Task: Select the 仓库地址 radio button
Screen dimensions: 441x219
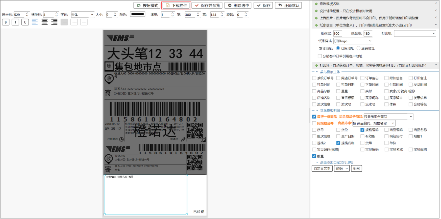Action: pyautogui.click(x=338, y=48)
